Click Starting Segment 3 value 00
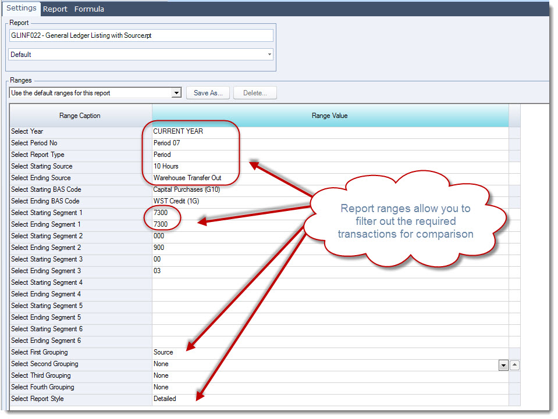 coord(330,259)
